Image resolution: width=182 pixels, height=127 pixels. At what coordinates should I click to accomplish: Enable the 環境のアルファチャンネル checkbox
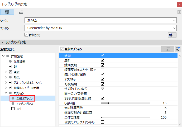point(103,122)
